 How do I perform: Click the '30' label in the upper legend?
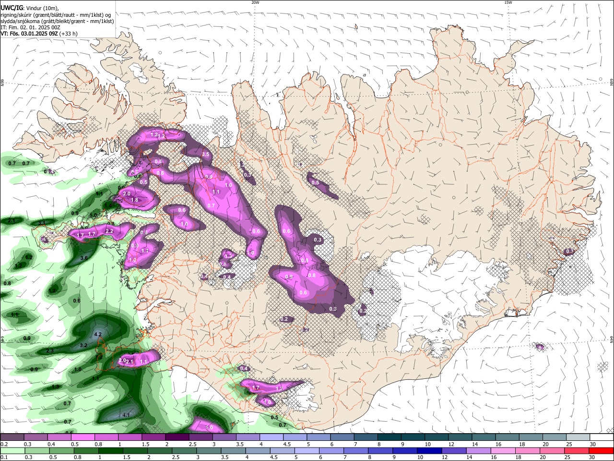tap(593, 444)
